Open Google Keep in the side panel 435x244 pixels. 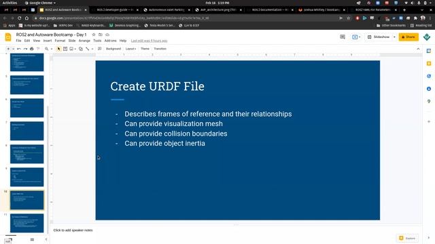429,64
